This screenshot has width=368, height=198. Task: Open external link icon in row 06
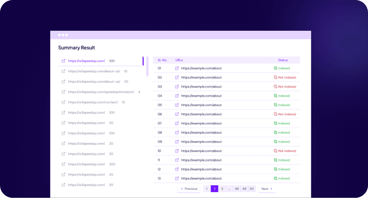[x=177, y=114]
